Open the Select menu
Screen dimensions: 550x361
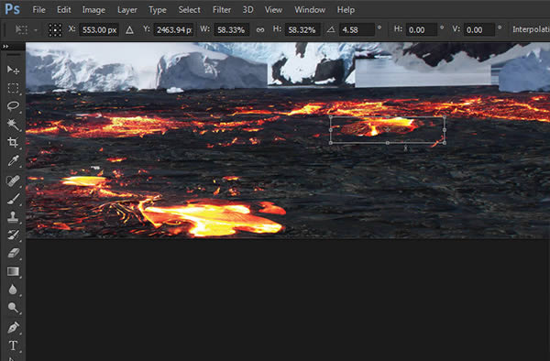(x=189, y=10)
